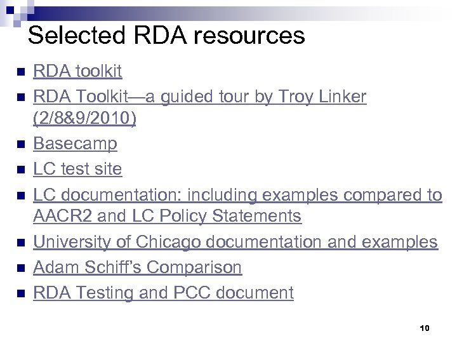Follow the Troy Linker guided tour link
The width and height of the screenshot is (457, 343).
[x=199, y=97]
